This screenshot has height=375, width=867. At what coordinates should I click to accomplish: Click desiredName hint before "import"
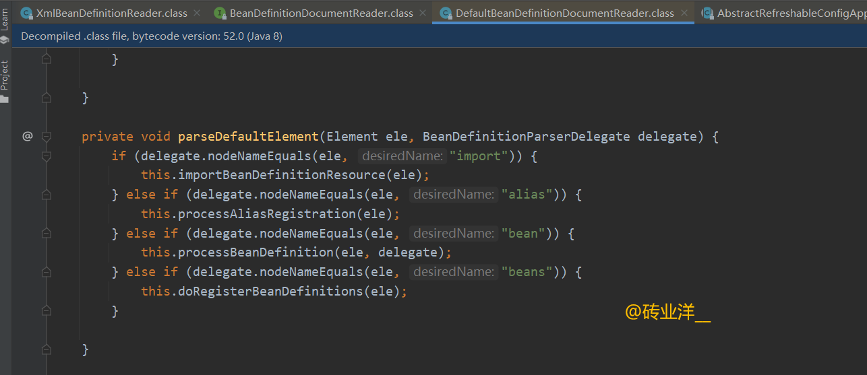click(402, 156)
